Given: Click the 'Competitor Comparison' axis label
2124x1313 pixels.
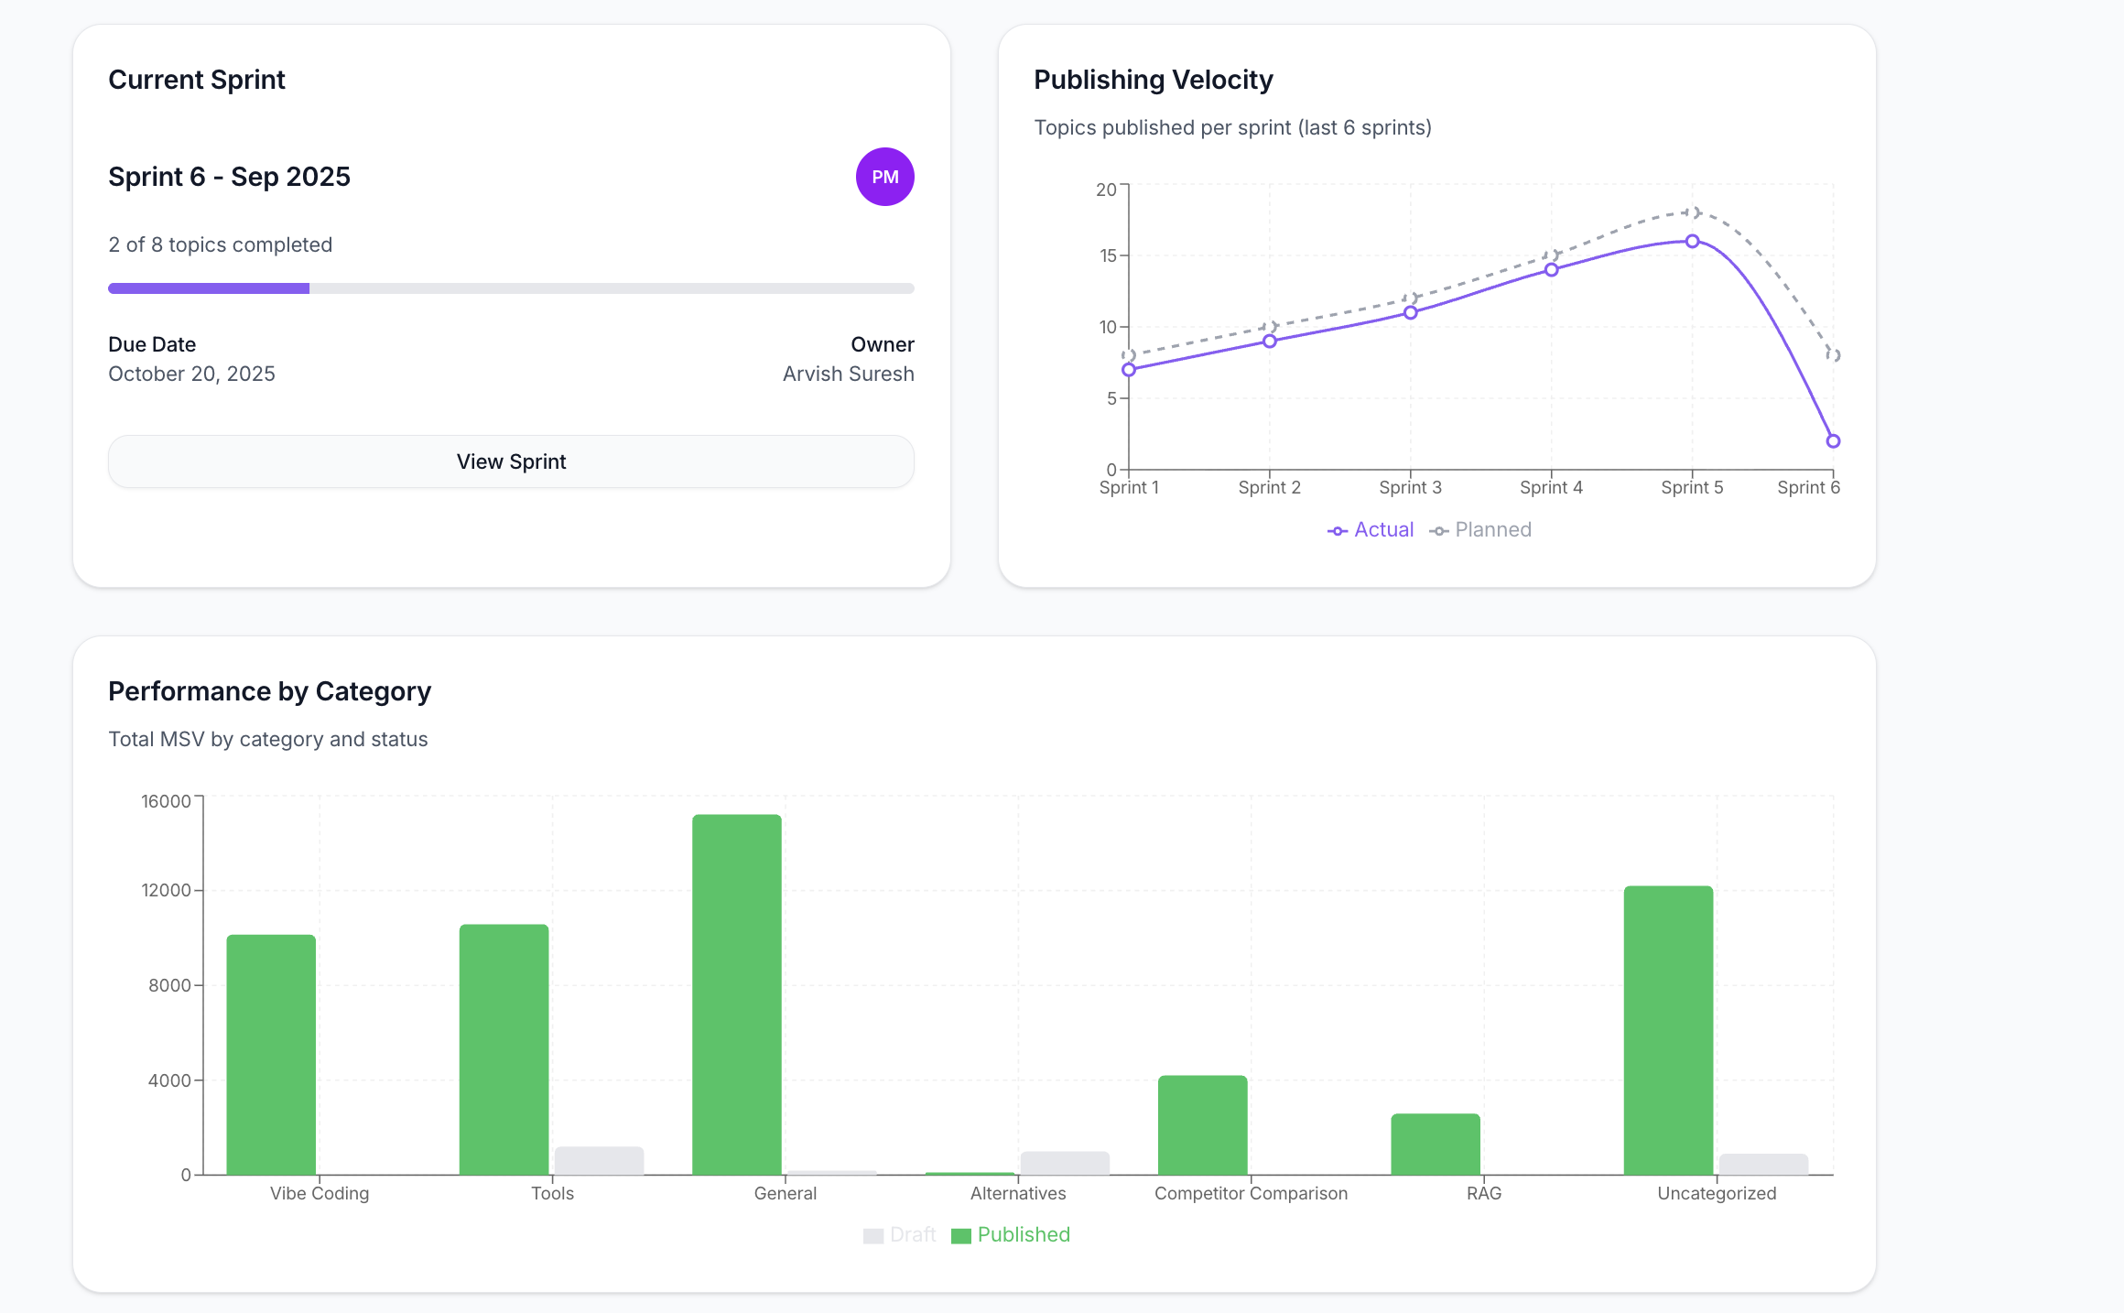Looking at the screenshot, I should pyautogui.click(x=1251, y=1194).
